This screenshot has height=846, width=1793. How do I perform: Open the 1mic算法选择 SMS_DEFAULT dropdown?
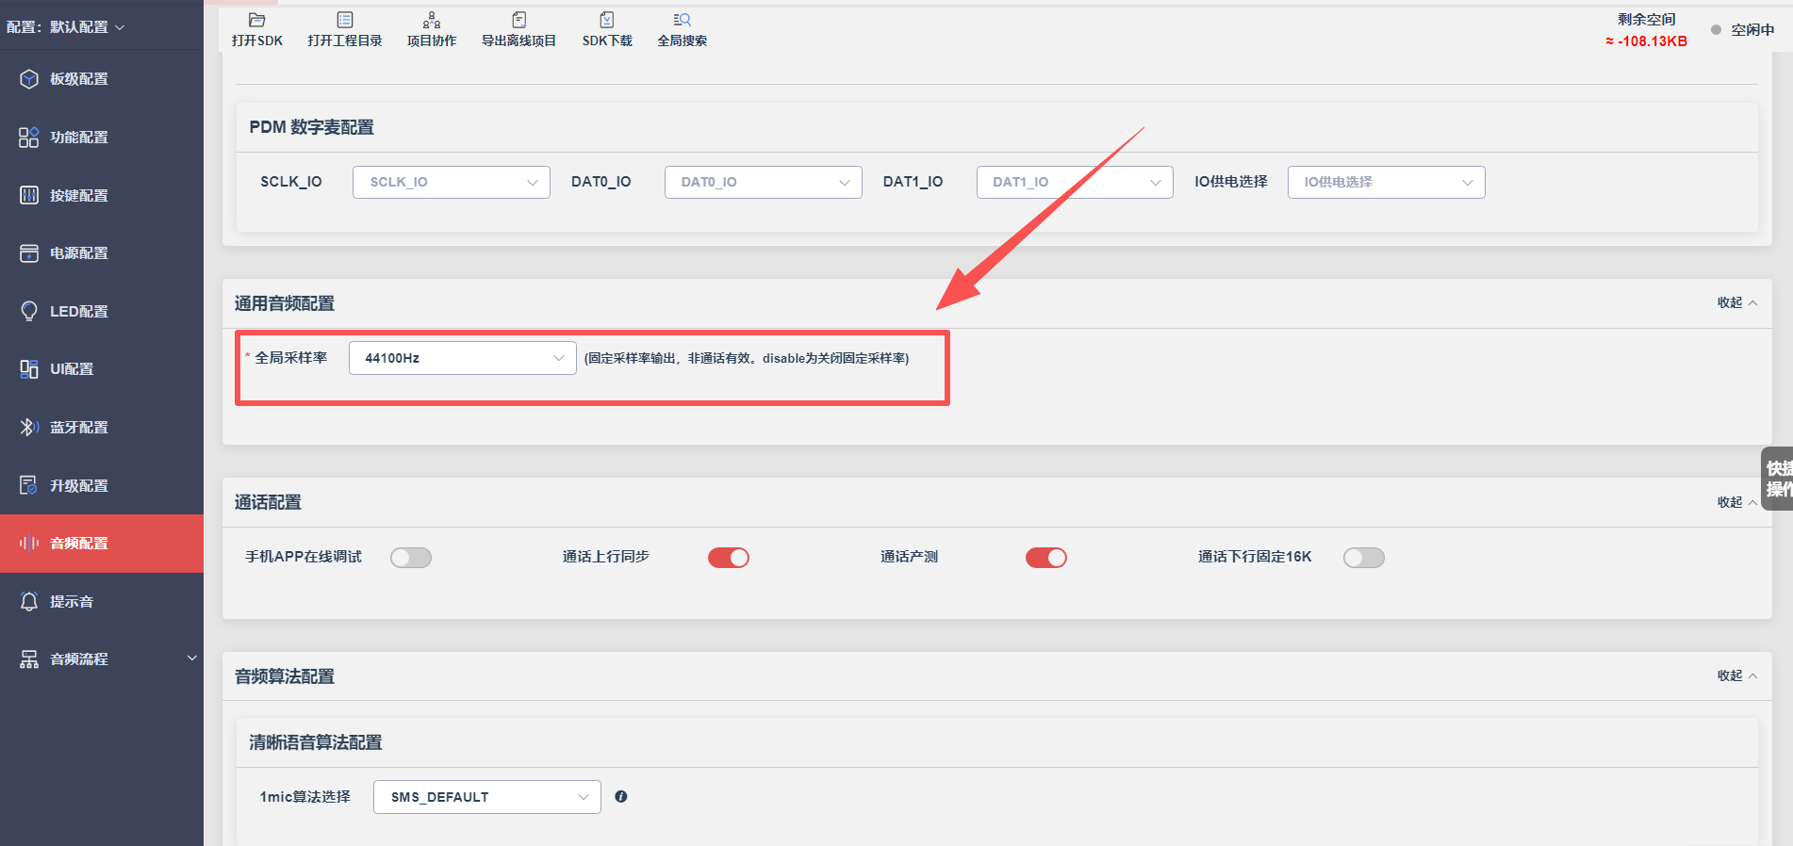(487, 797)
